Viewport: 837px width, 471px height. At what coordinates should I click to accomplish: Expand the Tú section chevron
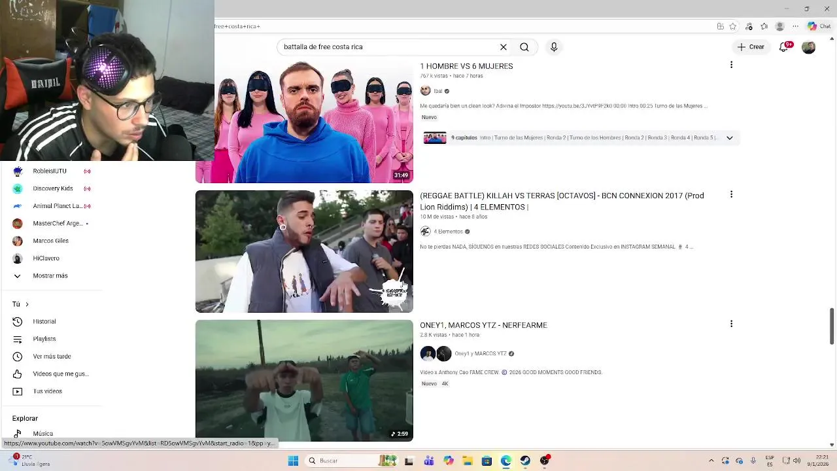click(27, 304)
